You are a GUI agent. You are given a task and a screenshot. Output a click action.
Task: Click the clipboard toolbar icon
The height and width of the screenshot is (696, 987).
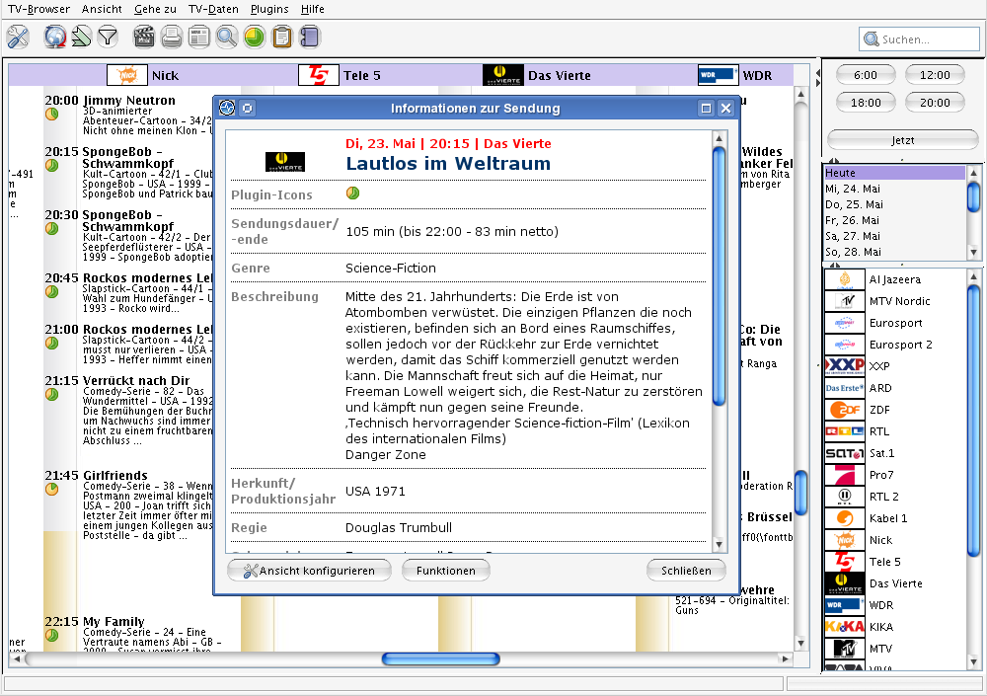(x=282, y=38)
